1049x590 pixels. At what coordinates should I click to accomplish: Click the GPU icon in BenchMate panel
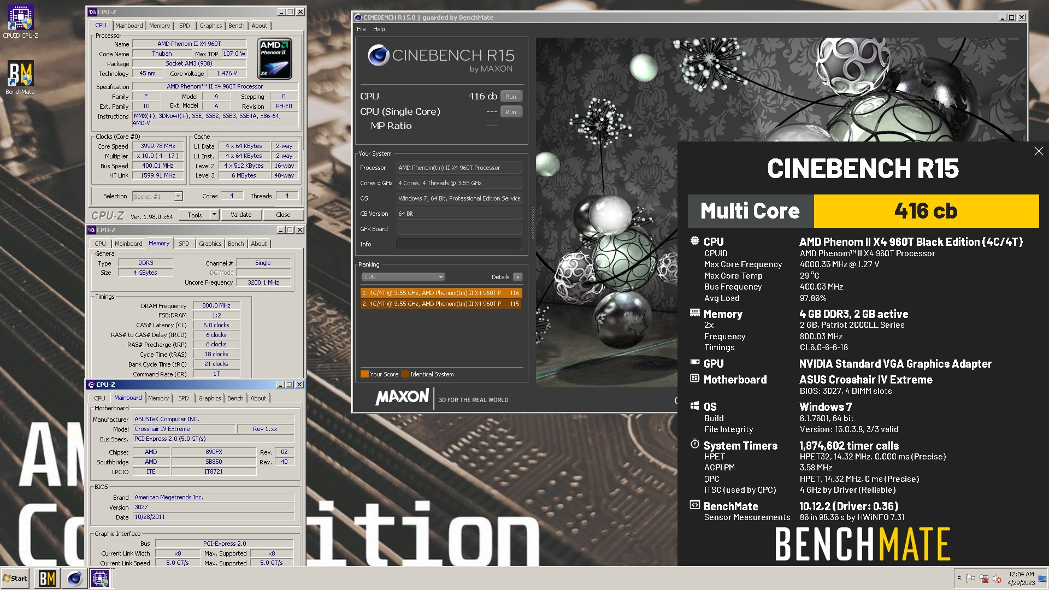(x=694, y=362)
